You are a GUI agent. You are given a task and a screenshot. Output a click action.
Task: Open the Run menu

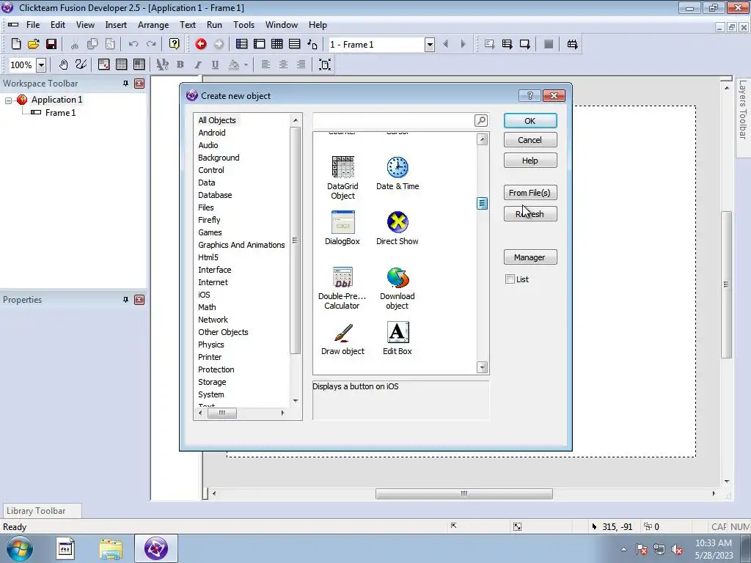(214, 25)
